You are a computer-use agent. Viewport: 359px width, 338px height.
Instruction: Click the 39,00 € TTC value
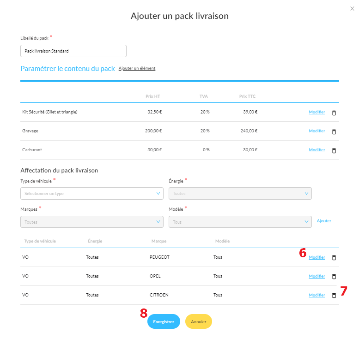[x=250, y=112]
